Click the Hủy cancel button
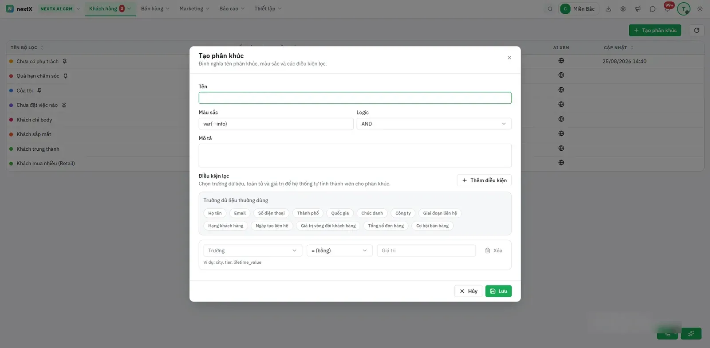 pos(468,291)
